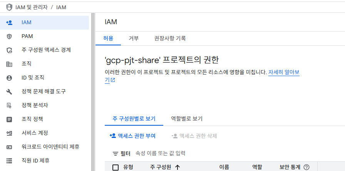Click the 액세스 권한 부여 button
The height and width of the screenshot is (171, 345).
point(132,136)
